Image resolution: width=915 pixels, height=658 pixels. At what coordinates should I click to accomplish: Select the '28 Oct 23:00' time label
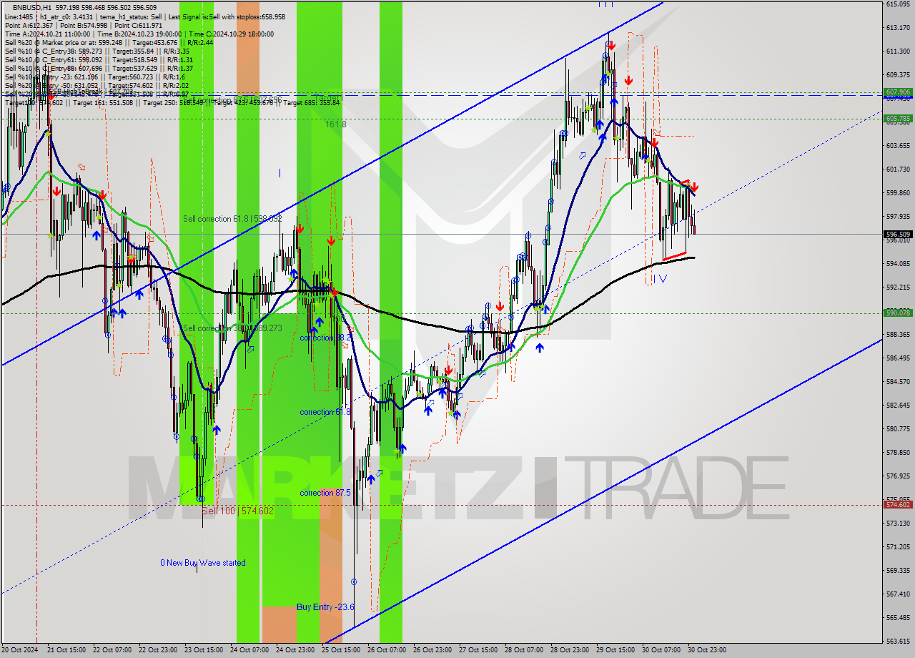tap(568, 650)
